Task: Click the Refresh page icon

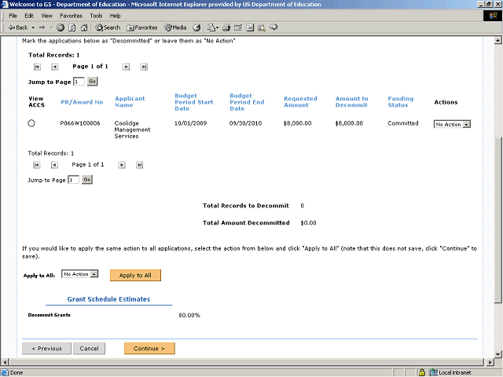Action: pyautogui.click(x=72, y=27)
